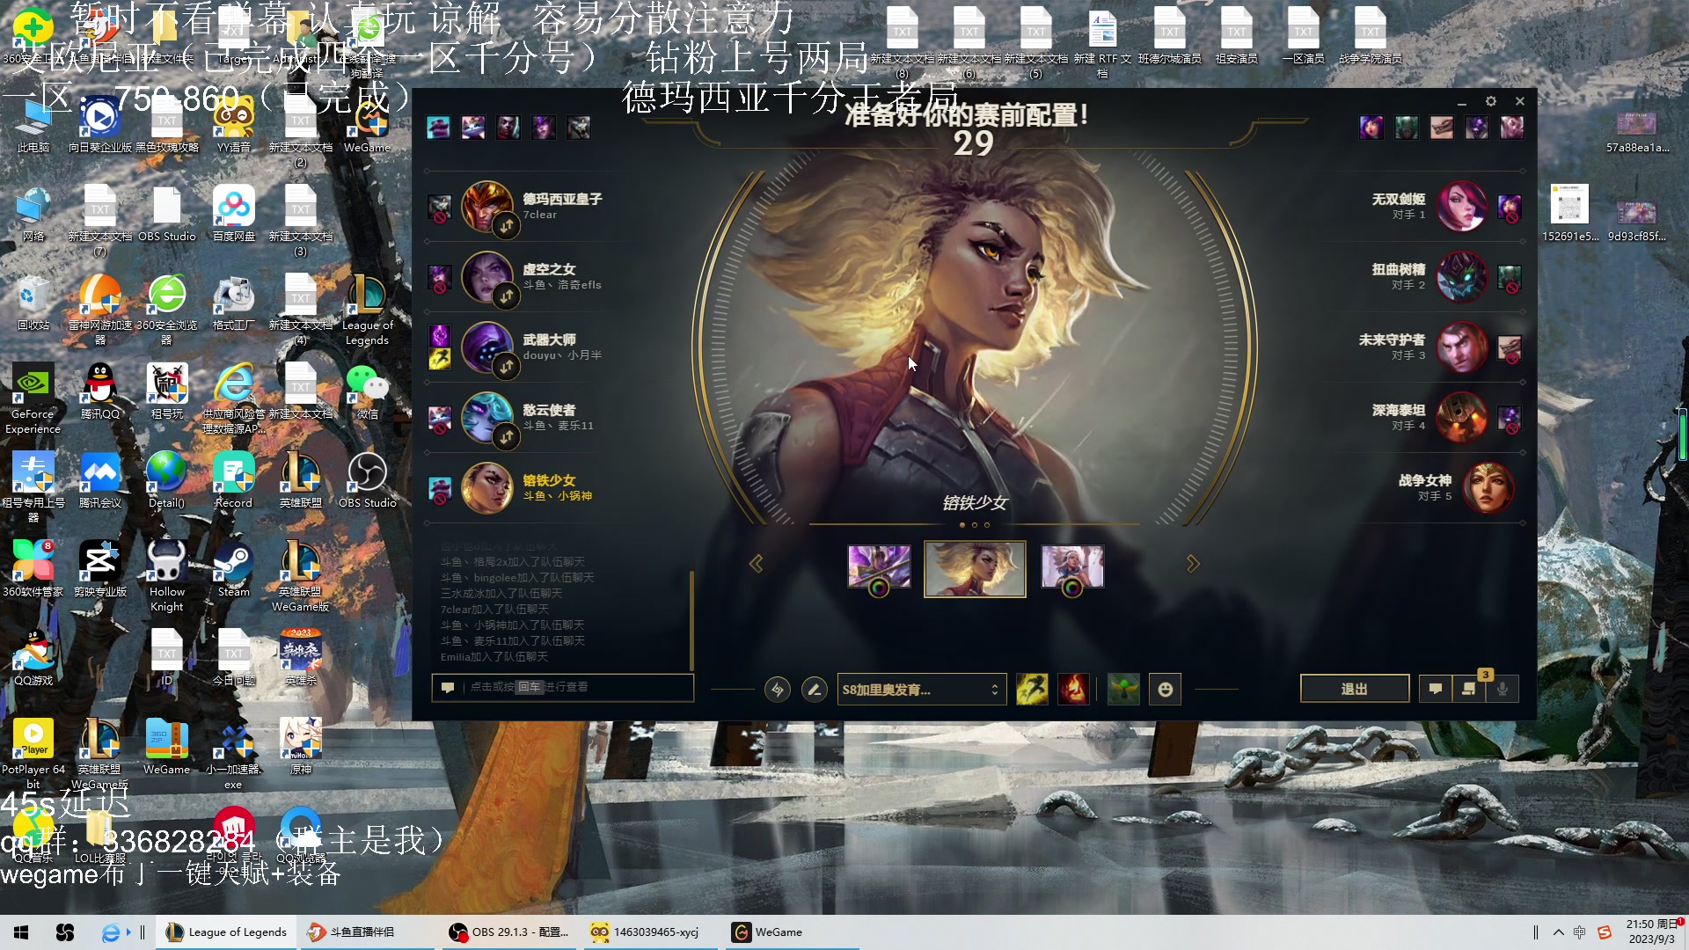This screenshot has width=1689, height=950.
Task: Swap pick order with 武器大师 player
Action: pyautogui.click(x=507, y=367)
